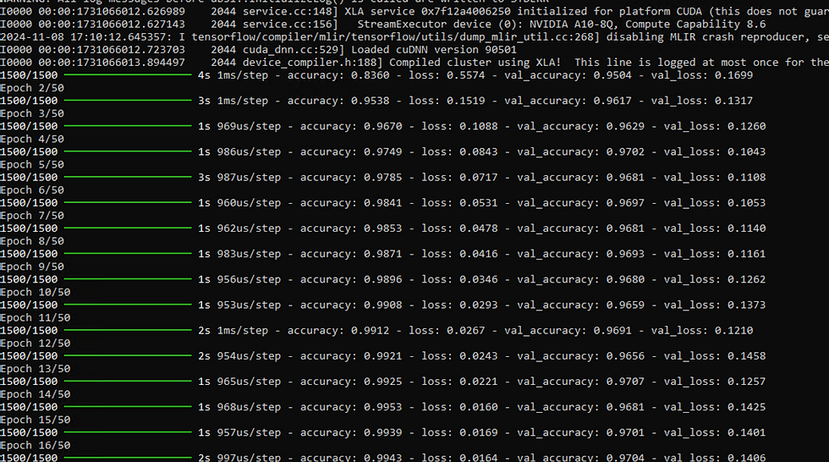
Task: Click the val_loss value 0.1260
Action: coord(746,126)
